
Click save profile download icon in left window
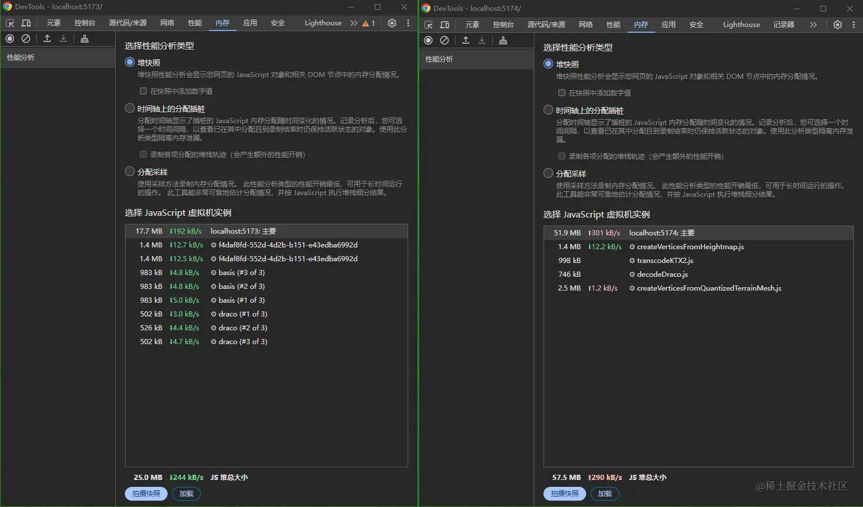pos(63,39)
